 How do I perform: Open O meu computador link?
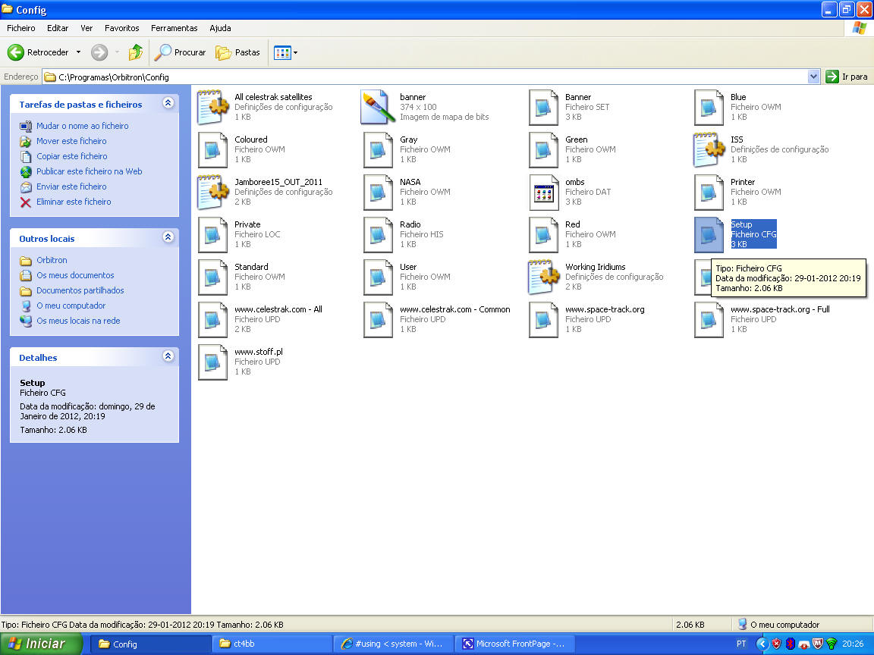click(71, 306)
